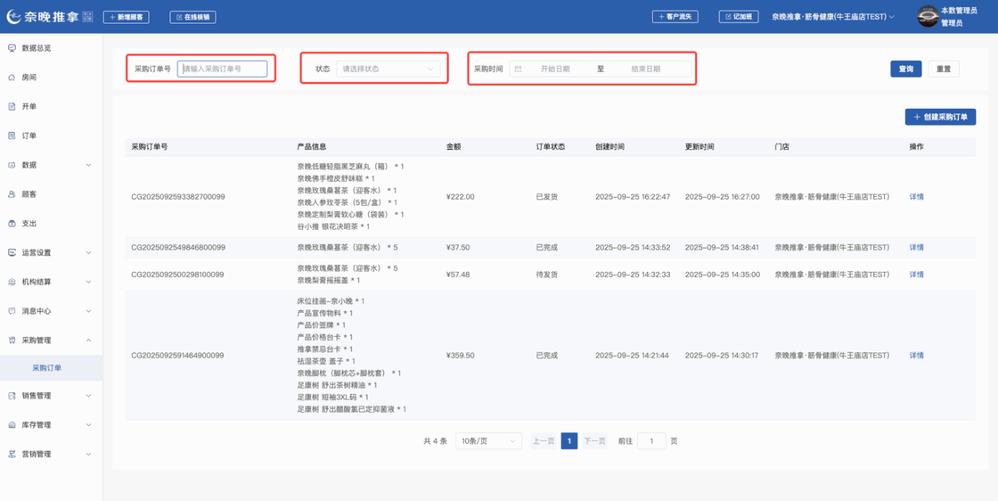Click the 营销管理 icon in sidebar
The image size is (998, 501).
click(12, 455)
